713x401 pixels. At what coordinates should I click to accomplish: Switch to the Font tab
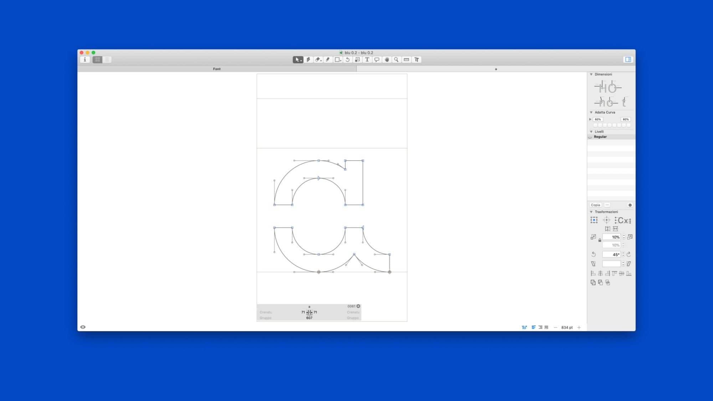pos(217,69)
